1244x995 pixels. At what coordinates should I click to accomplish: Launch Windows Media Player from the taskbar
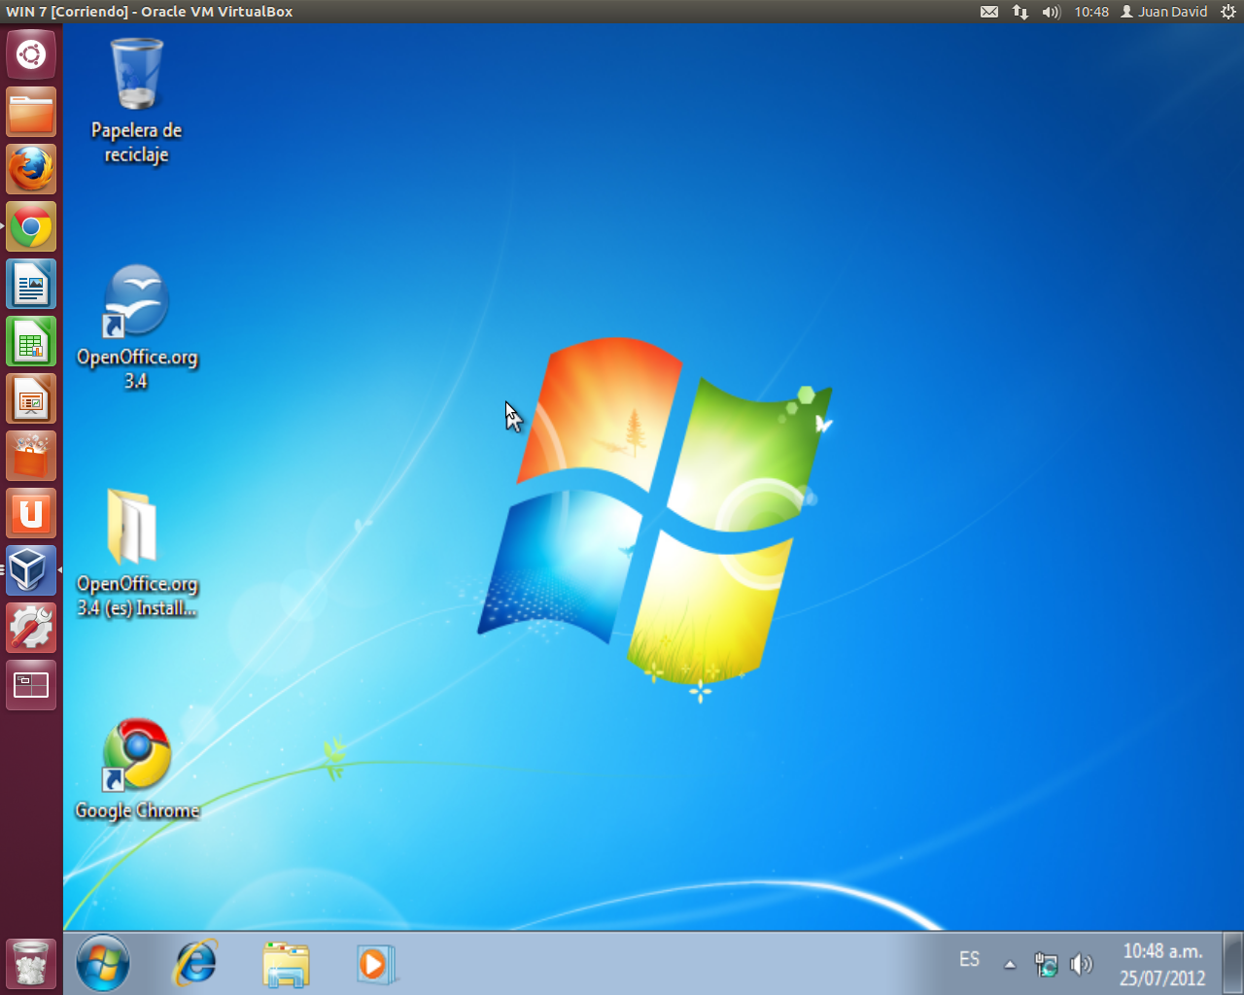point(375,965)
